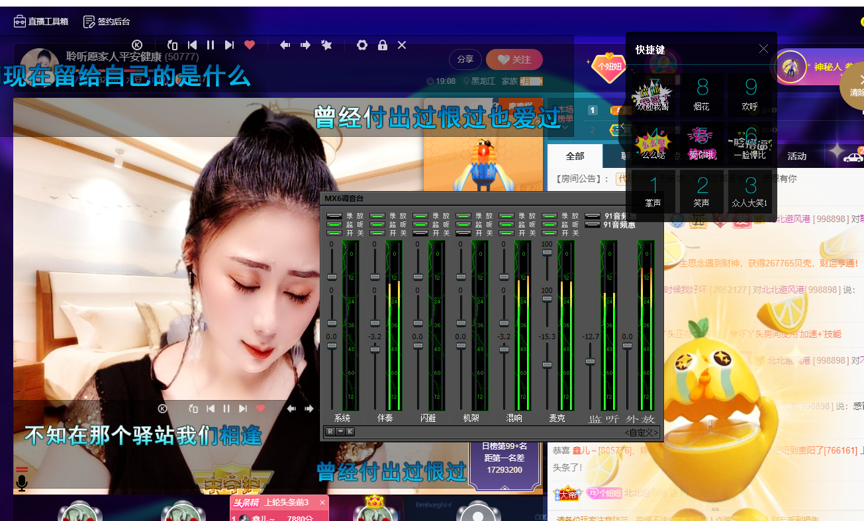Toggle 监听 LED on 麦克 channel
Screen dimensions: 864x521
click(x=550, y=224)
